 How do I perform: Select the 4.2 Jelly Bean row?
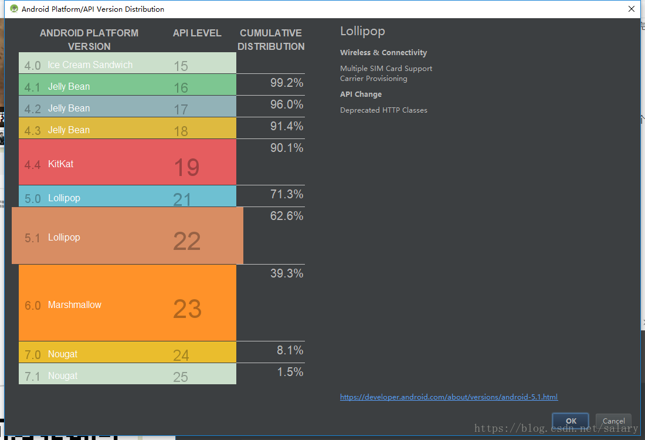tap(127, 107)
